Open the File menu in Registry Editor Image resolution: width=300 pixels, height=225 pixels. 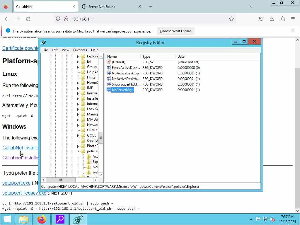pyautogui.click(x=45, y=50)
